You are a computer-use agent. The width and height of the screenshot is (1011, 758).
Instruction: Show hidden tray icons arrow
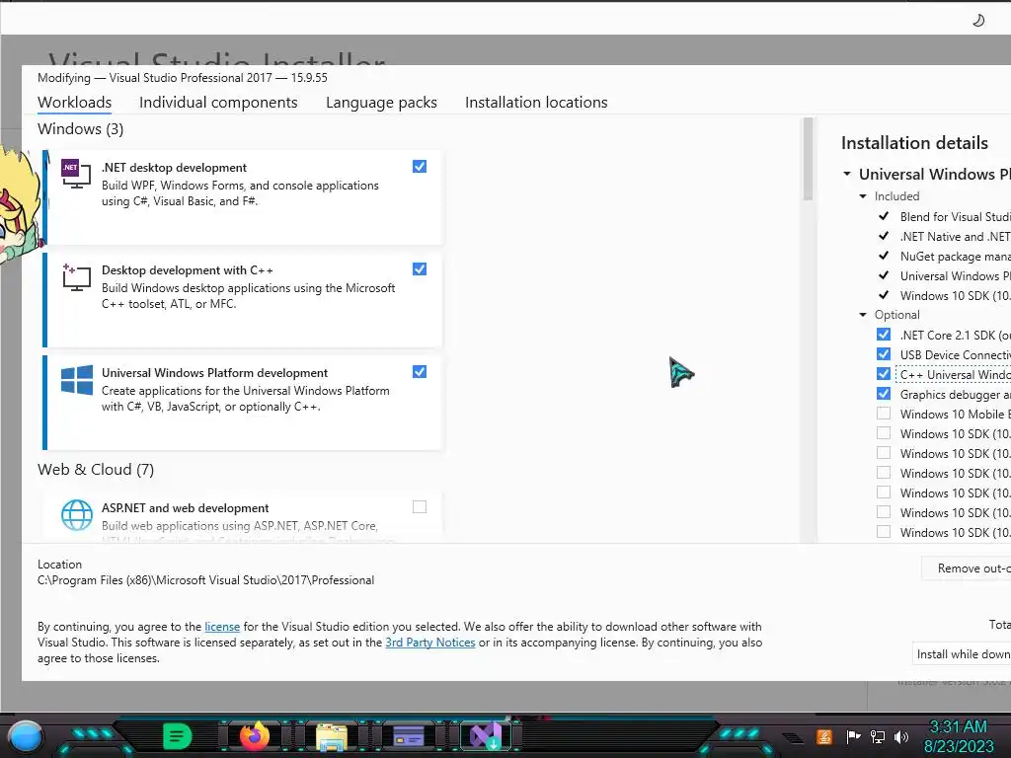(793, 737)
